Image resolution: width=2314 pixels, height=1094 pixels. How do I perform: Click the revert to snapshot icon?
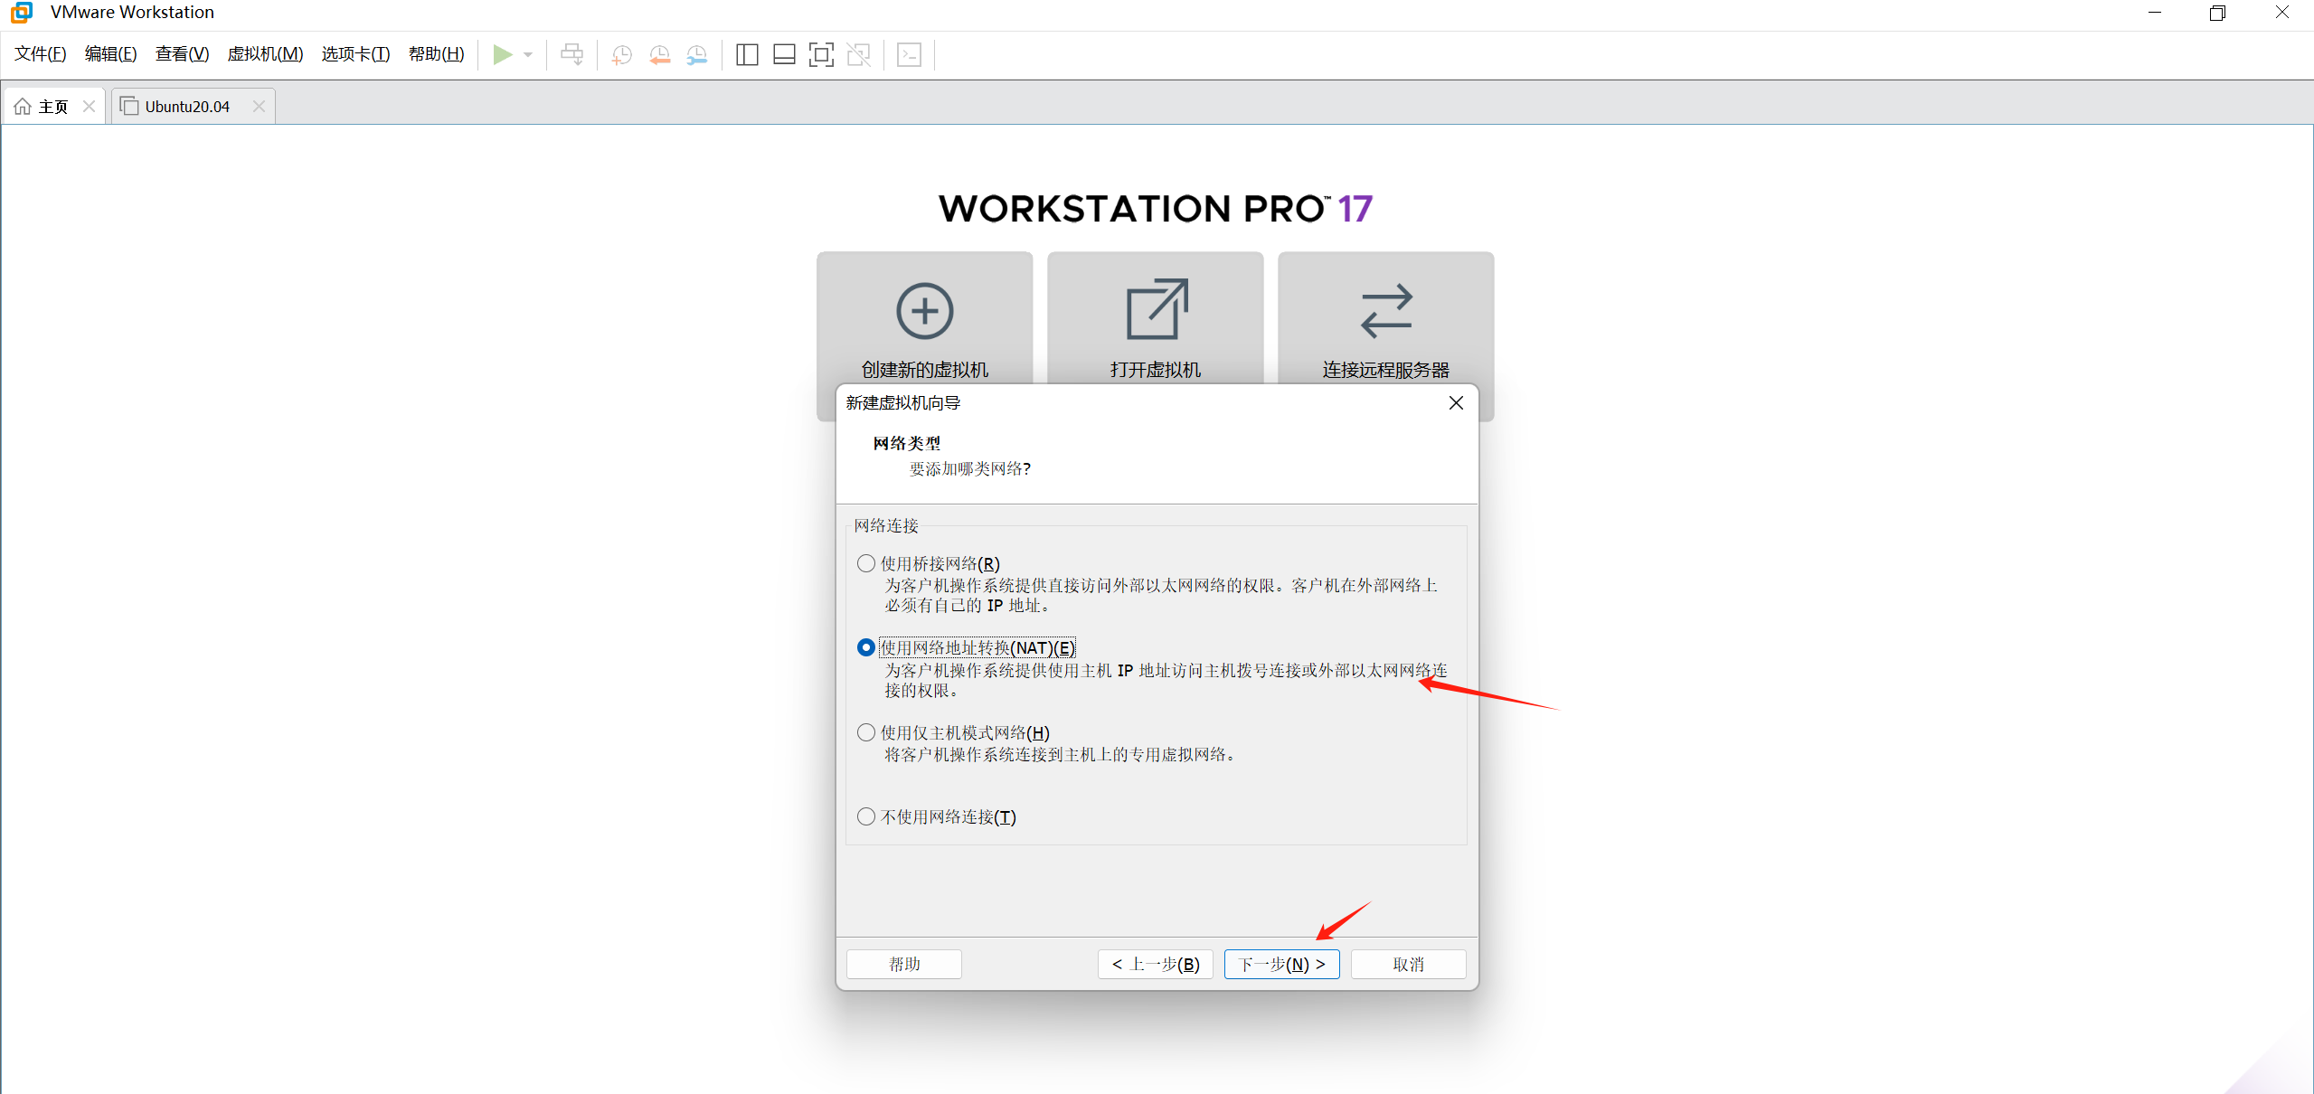pos(659,55)
